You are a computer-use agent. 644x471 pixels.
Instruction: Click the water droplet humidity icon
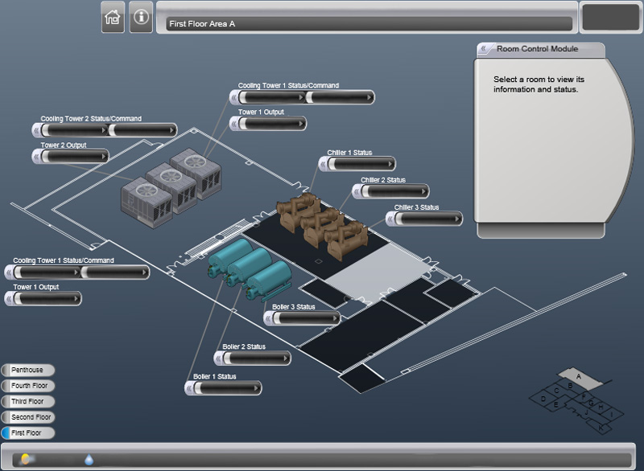click(x=89, y=460)
